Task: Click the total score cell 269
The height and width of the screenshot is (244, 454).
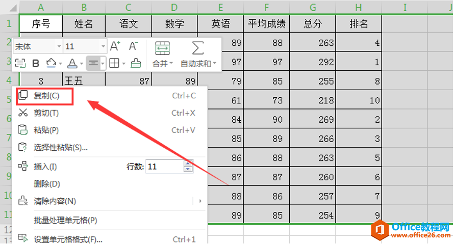Action: pos(313,119)
